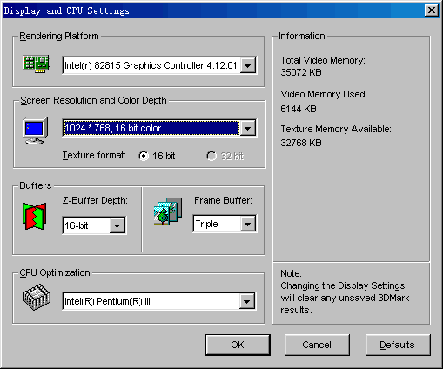Click the monitor icon in Screen Resolution section
443x369 pixels.
tap(36, 131)
